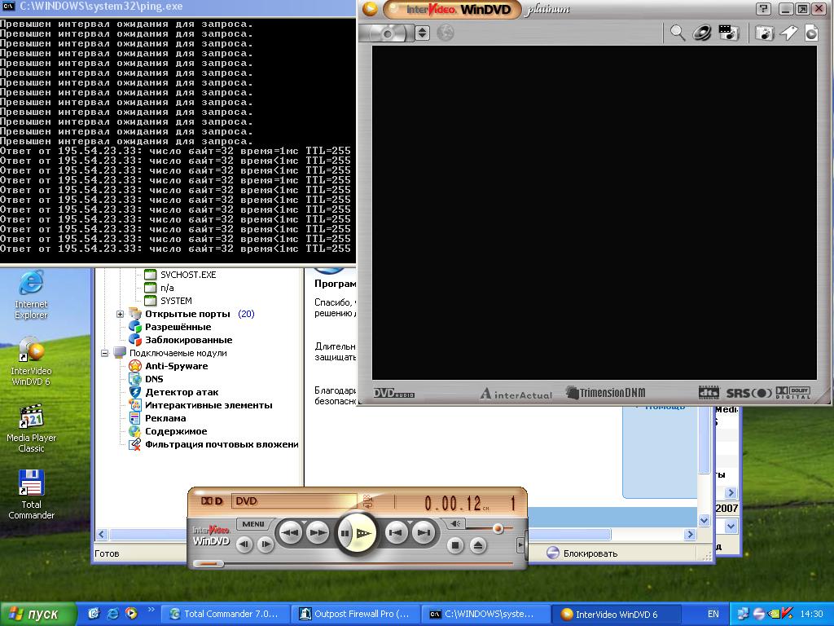834x626 pixels.
Task: Click the rewind button in WinDVD
Action: [290, 533]
